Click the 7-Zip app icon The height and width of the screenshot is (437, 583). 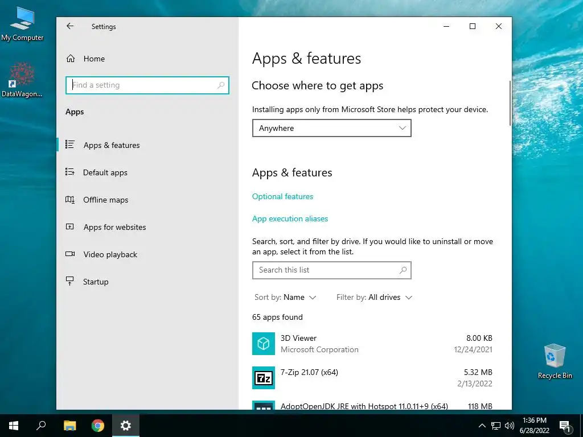pyautogui.click(x=264, y=378)
